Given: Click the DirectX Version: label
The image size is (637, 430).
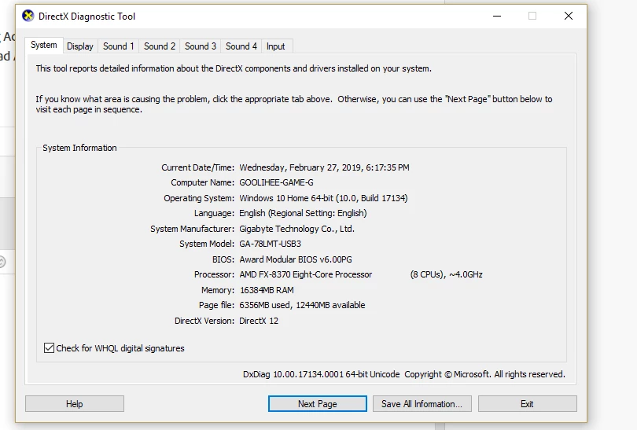Looking at the screenshot, I should pos(204,321).
